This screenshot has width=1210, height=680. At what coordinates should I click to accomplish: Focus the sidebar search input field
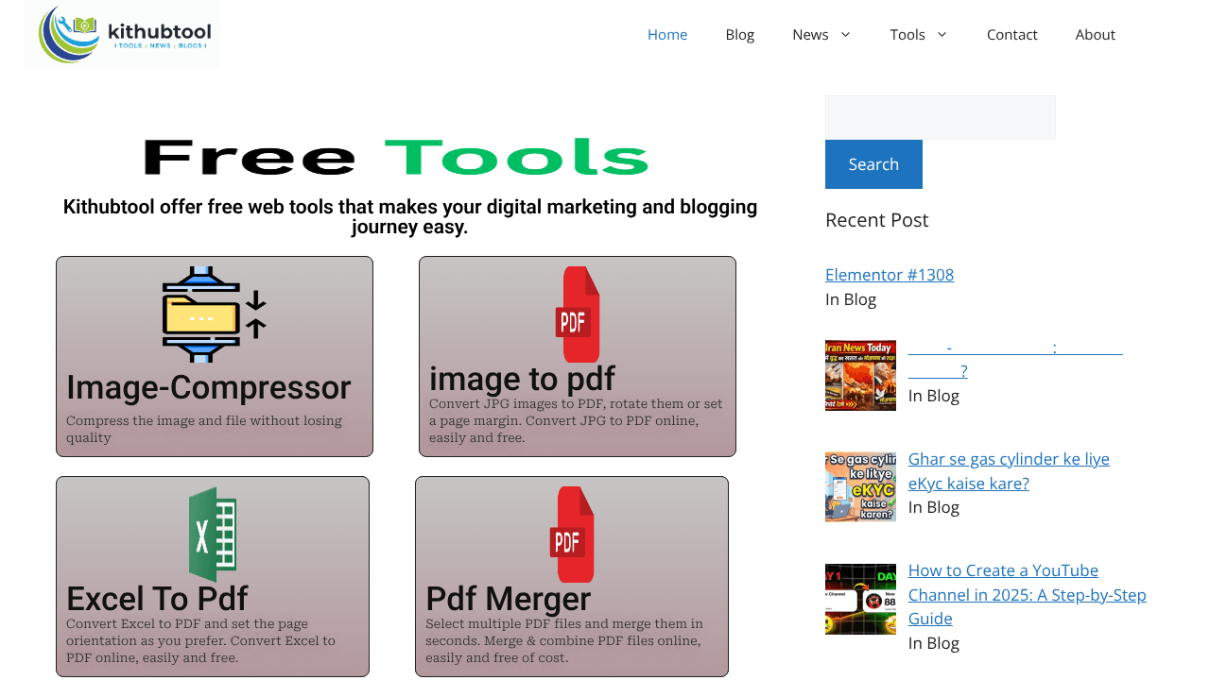[x=941, y=117]
